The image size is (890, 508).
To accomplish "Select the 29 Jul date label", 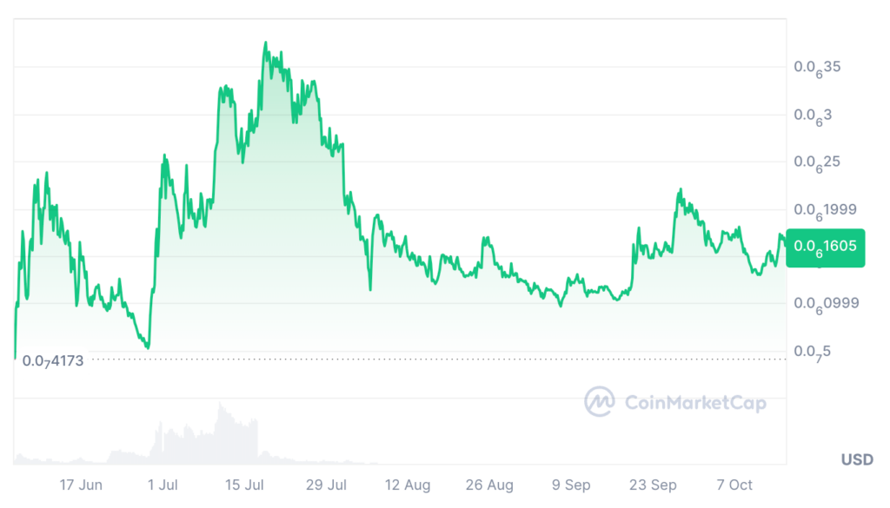I will (326, 485).
